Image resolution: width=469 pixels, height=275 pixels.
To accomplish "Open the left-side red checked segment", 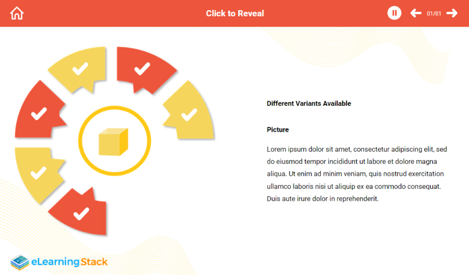I will [39, 114].
